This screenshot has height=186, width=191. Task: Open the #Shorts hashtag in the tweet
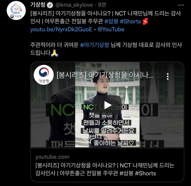[130, 21]
